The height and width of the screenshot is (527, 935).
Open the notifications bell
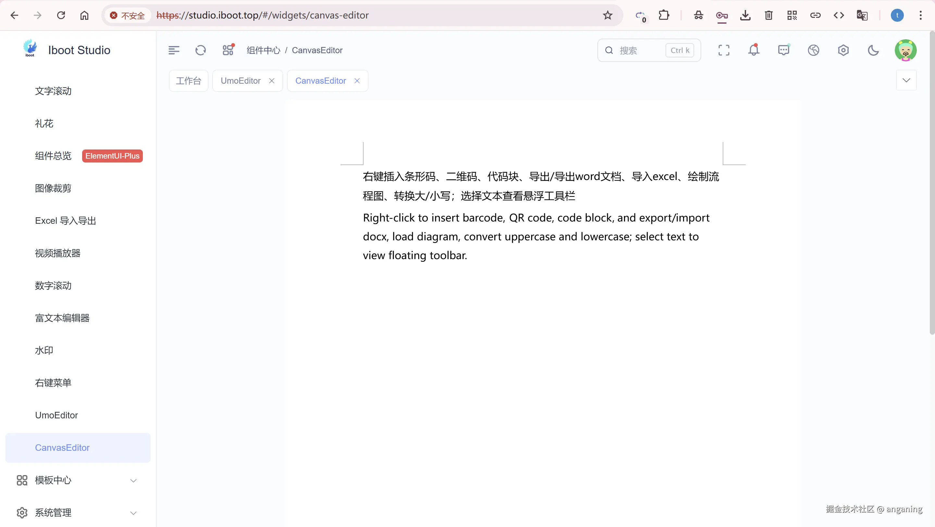point(754,50)
